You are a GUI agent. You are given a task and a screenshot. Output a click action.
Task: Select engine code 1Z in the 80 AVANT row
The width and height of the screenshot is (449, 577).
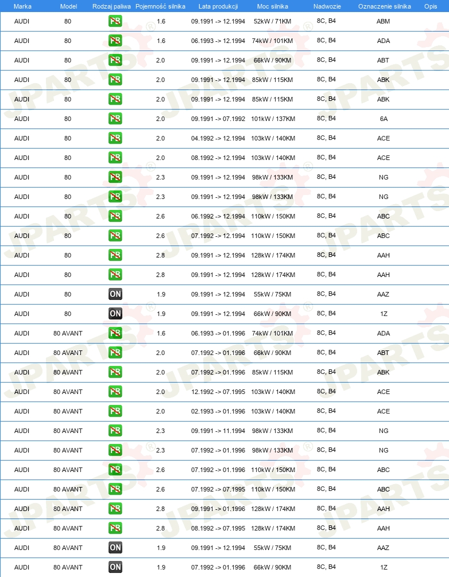coord(384,567)
